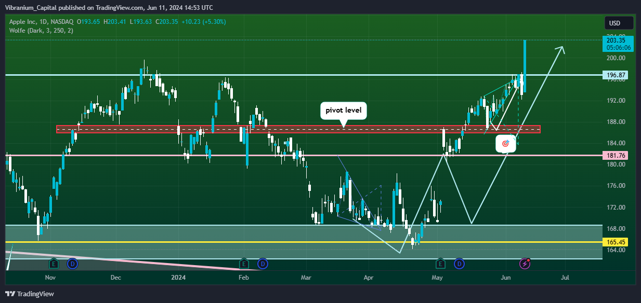641x303 pixels.
Task: Click the countdown timer 05:06:06
Action: click(x=618, y=47)
